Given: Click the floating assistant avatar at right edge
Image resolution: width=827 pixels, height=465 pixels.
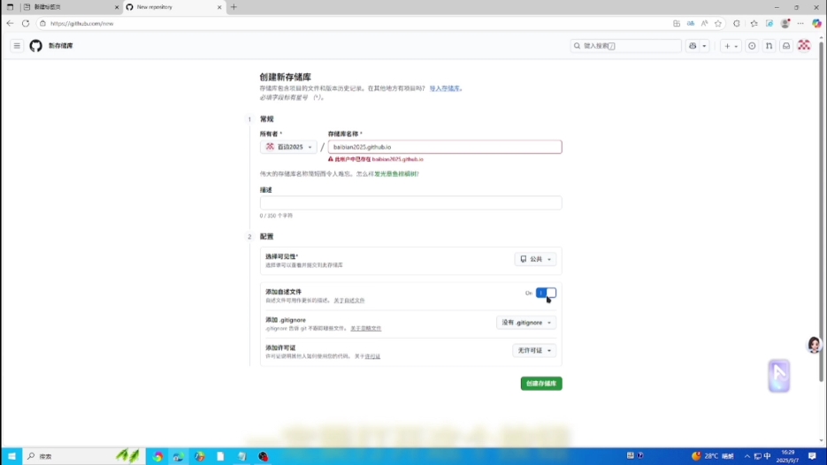Looking at the screenshot, I should point(815,345).
